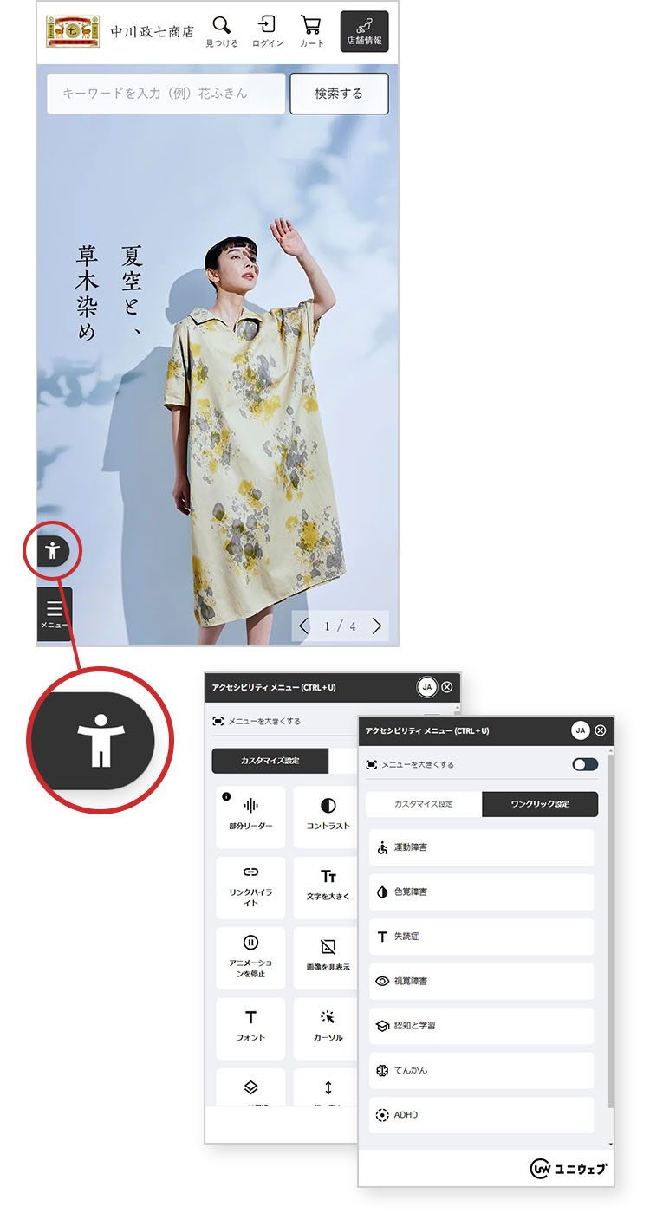Click the メニューを大きくする label in the back panel
The height and width of the screenshot is (1213, 650).
click(263, 721)
